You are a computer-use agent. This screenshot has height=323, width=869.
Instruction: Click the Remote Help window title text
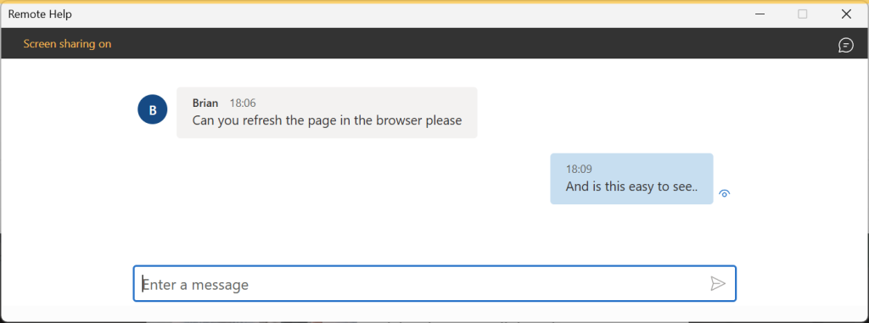(40, 14)
